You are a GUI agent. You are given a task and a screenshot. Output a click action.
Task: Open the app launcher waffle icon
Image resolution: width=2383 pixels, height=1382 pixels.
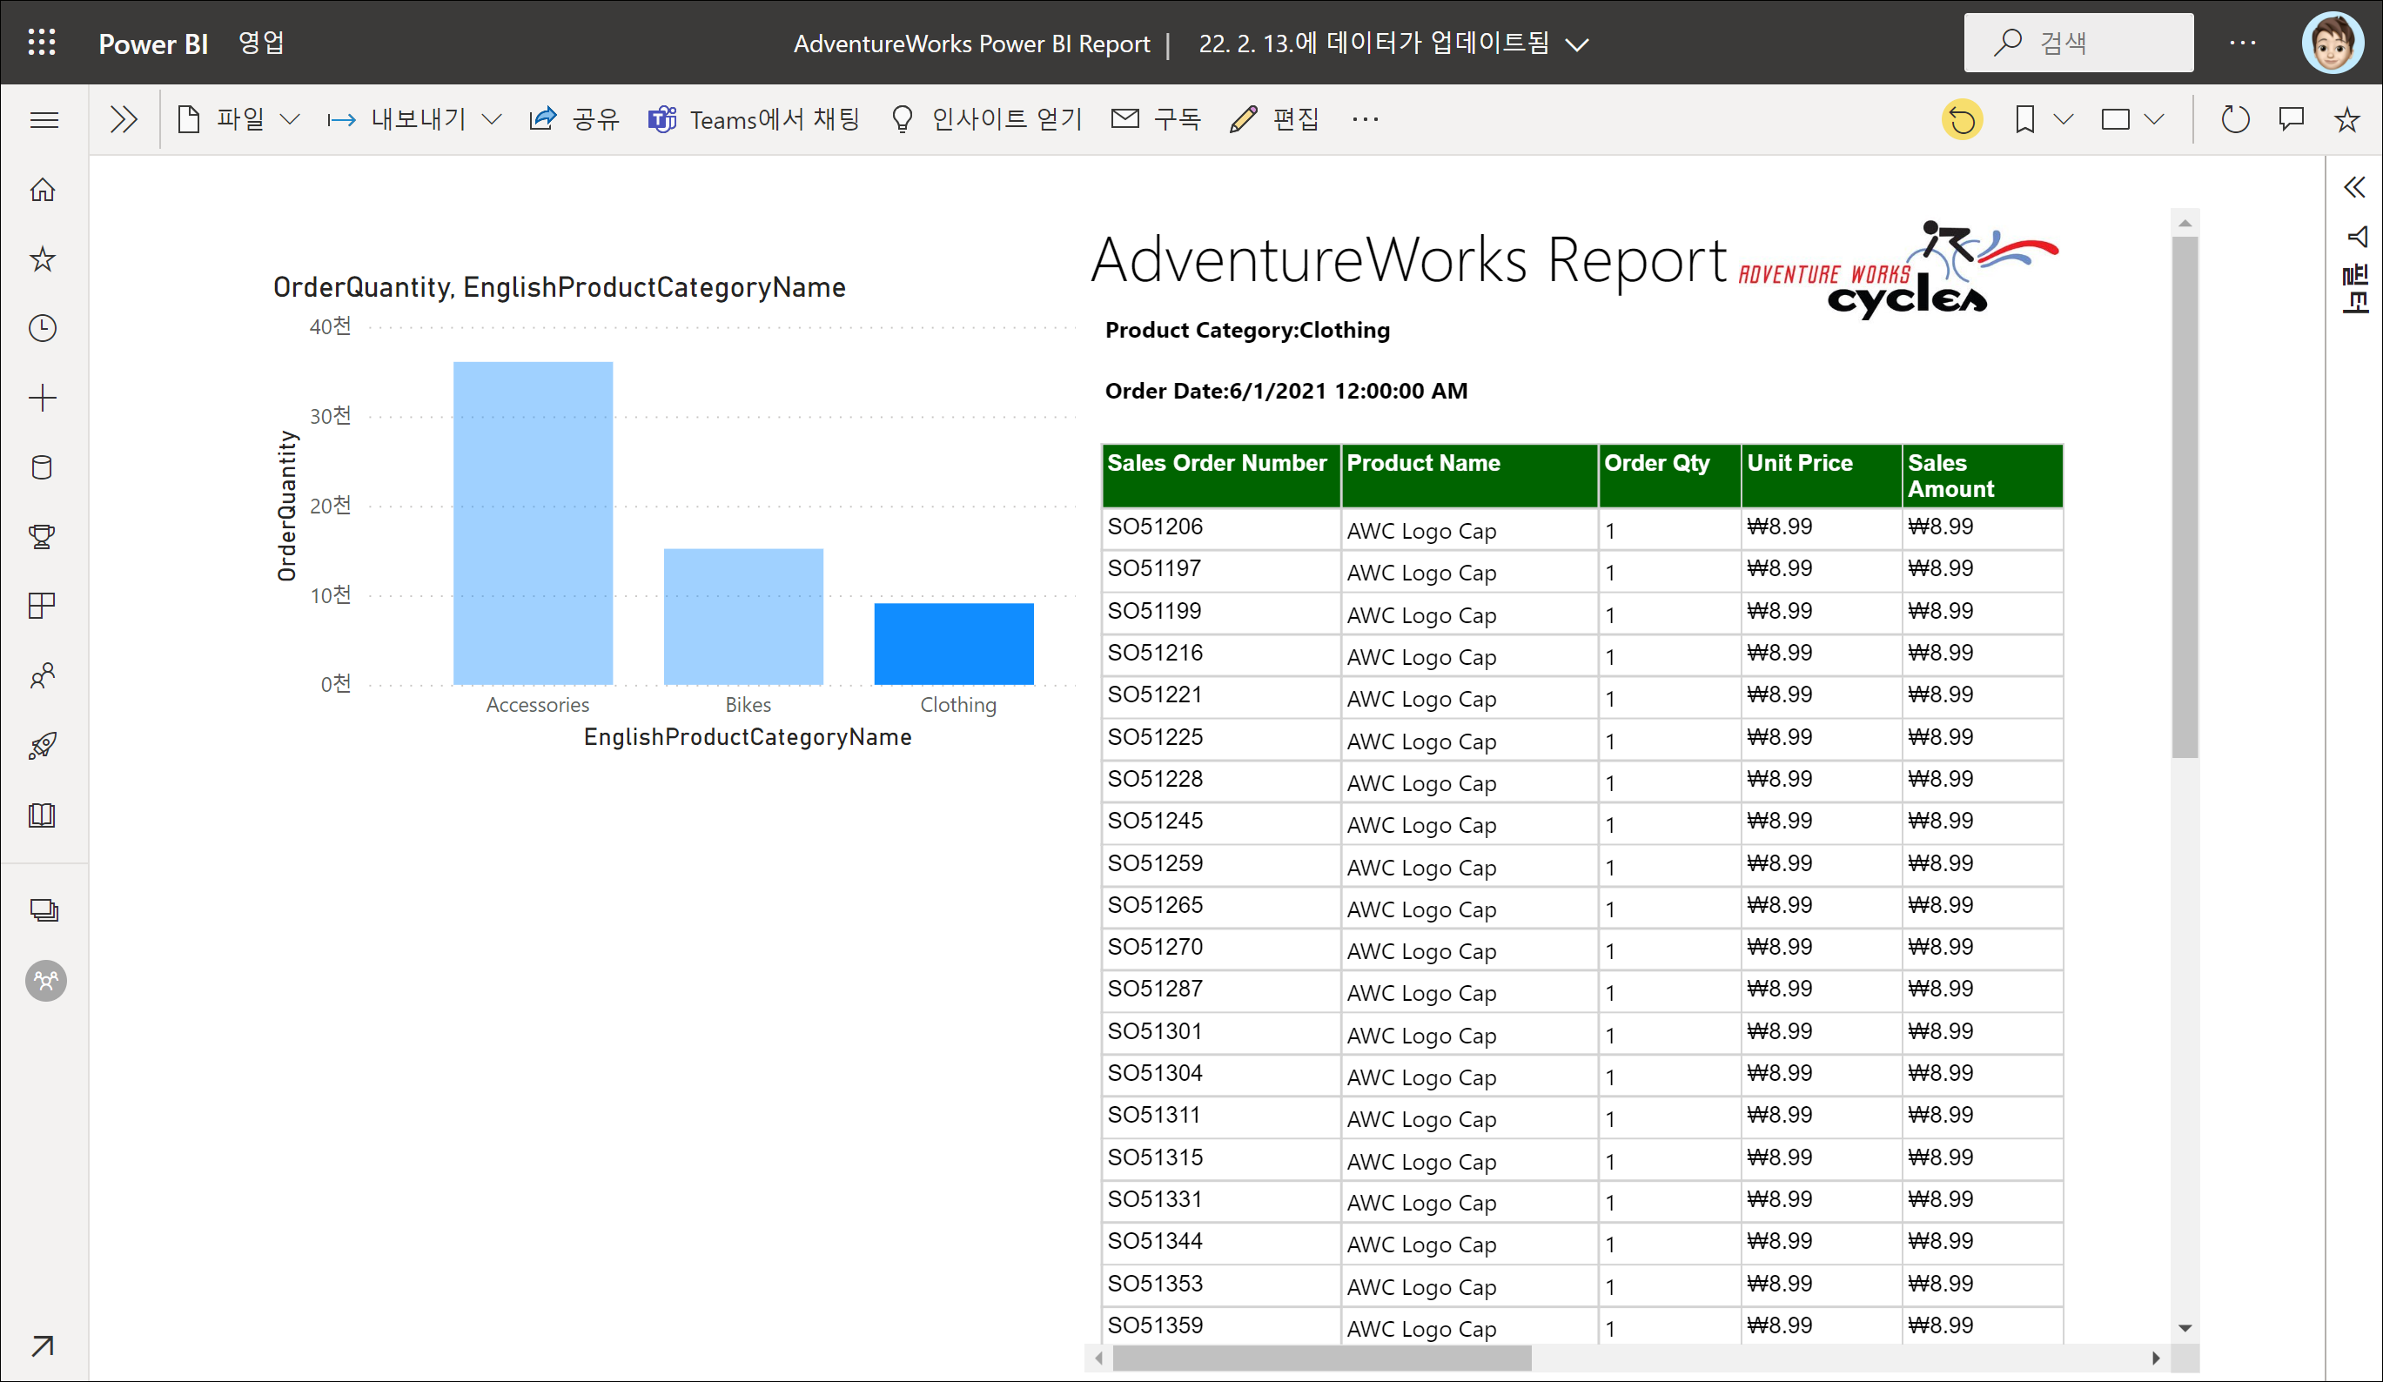click(42, 43)
